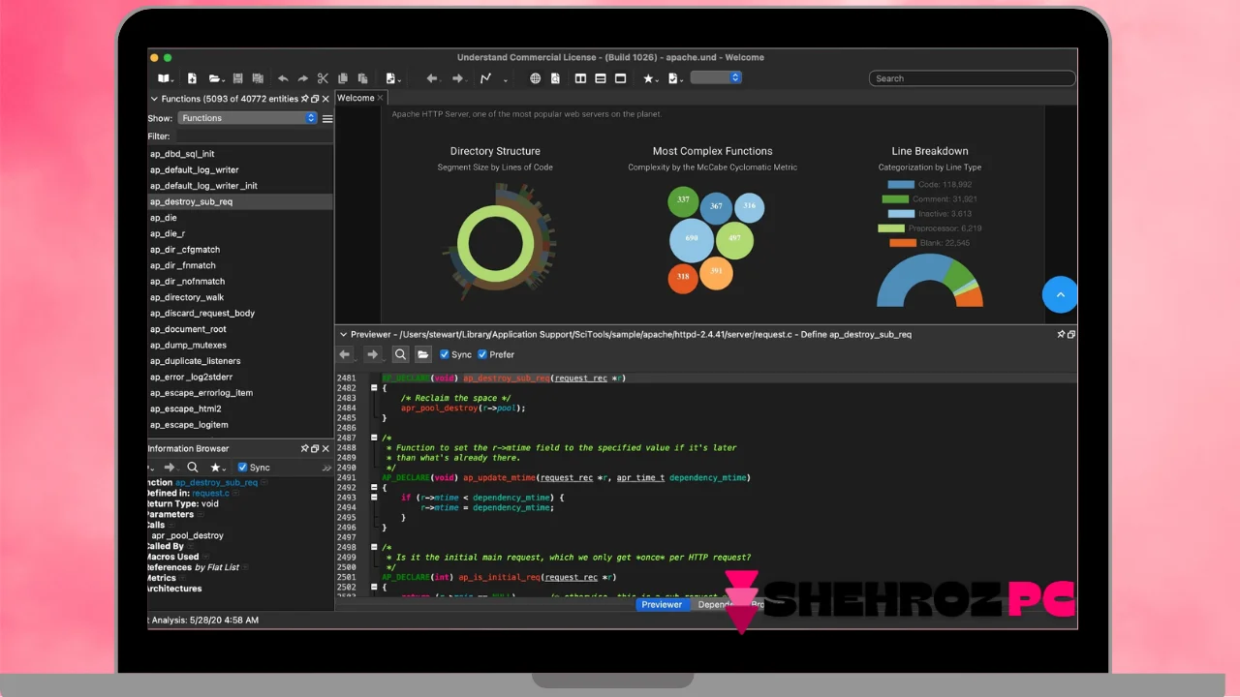Image resolution: width=1240 pixels, height=697 pixels.
Task: Click the Information Browser search magnifier
Action: point(193,467)
